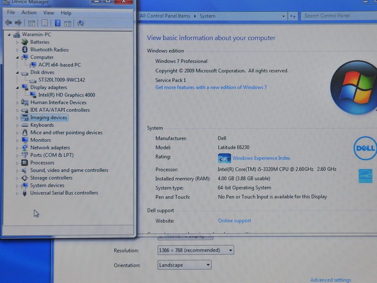Viewport: 377px width, 283px height.
Task: Click the Processors category icon
Action: coord(25,163)
